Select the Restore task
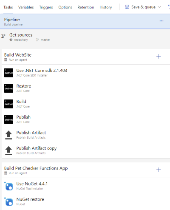This screenshot has height=210, width=170. pos(86,88)
